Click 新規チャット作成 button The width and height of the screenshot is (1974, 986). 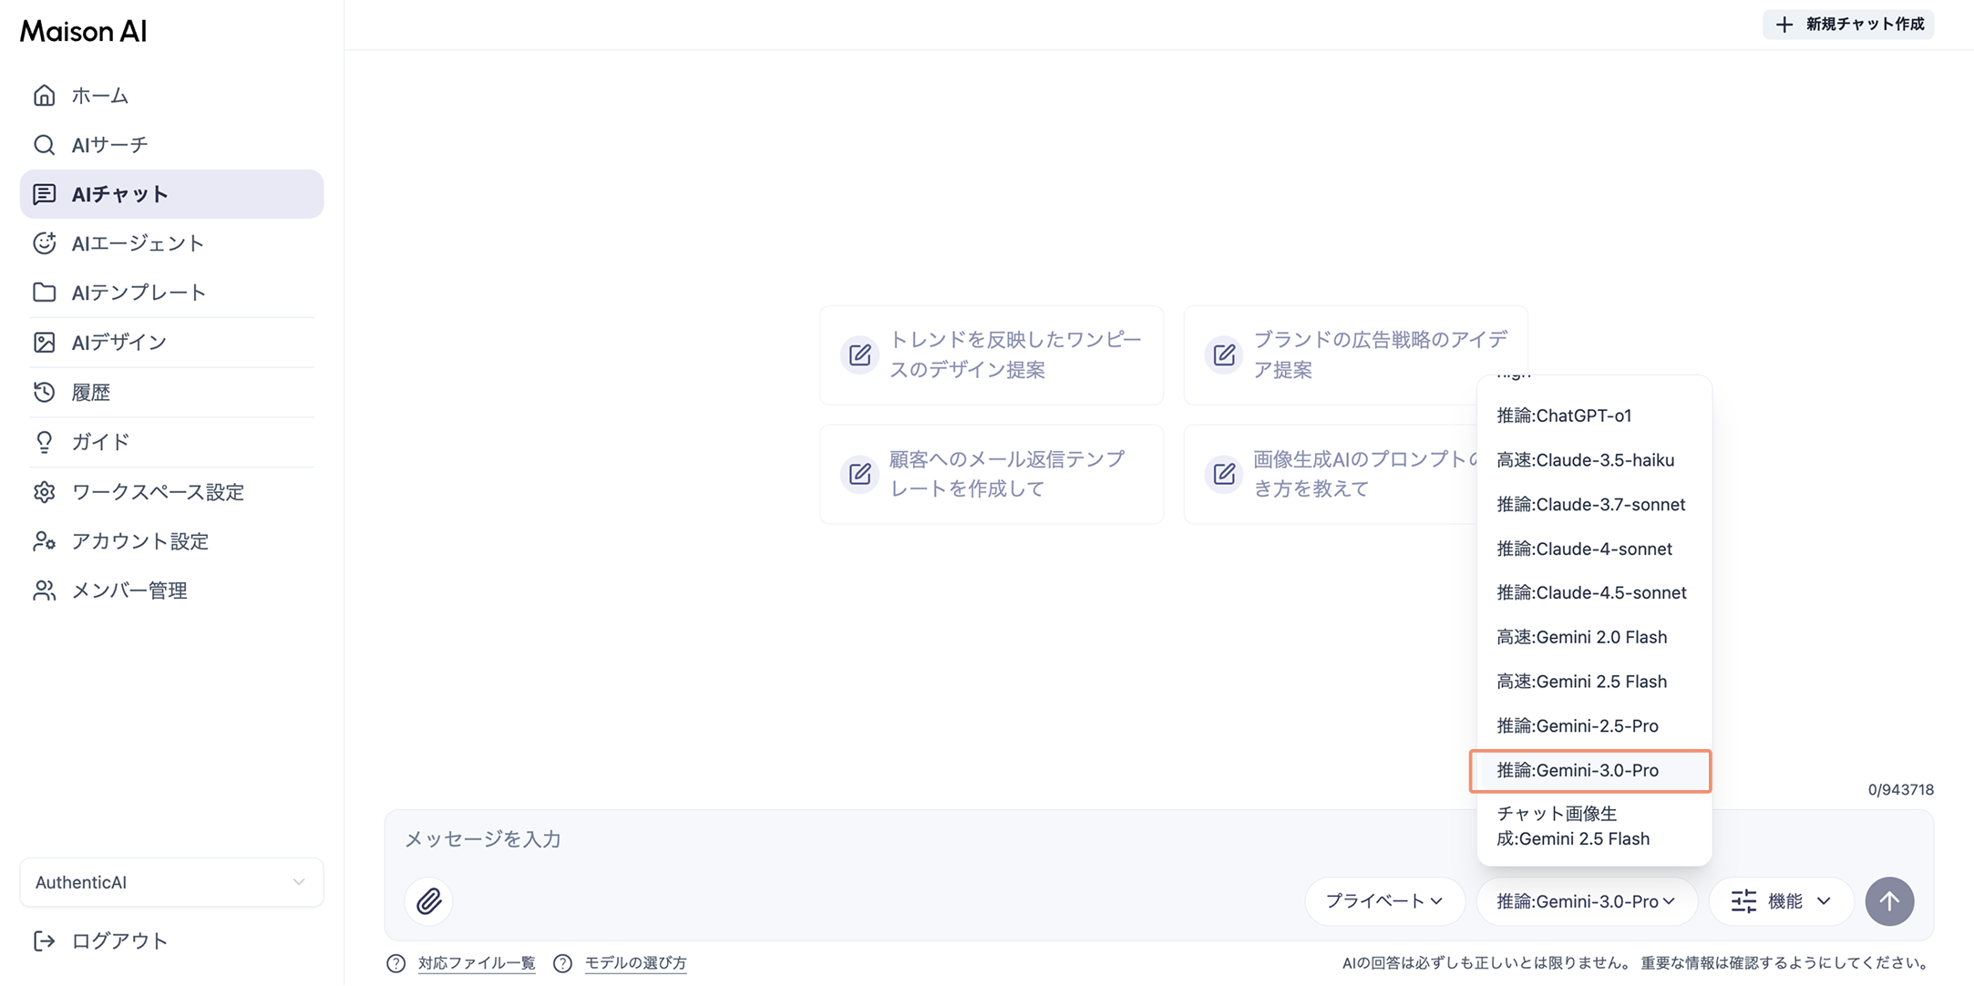coord(1848,25)
